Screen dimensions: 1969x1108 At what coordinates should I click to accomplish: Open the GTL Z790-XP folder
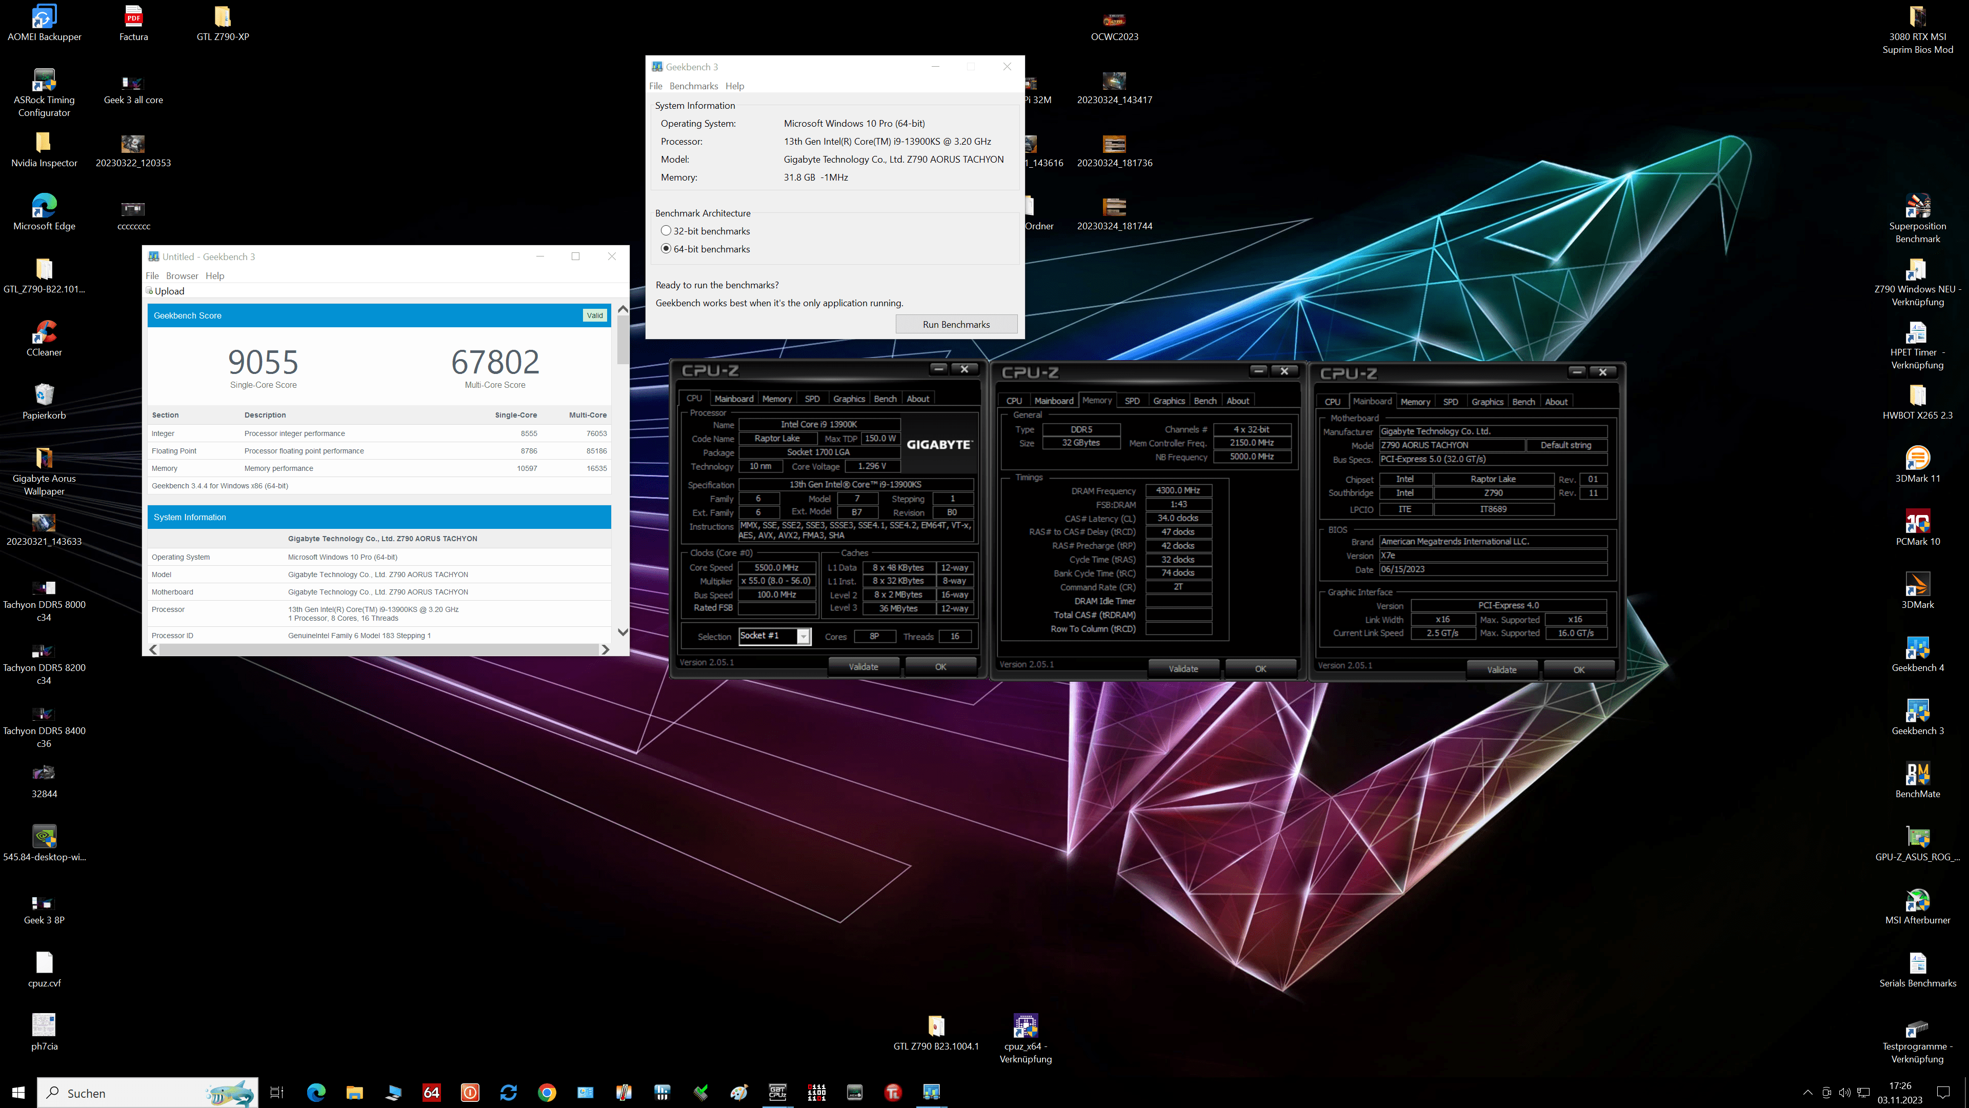click(223, 23)
